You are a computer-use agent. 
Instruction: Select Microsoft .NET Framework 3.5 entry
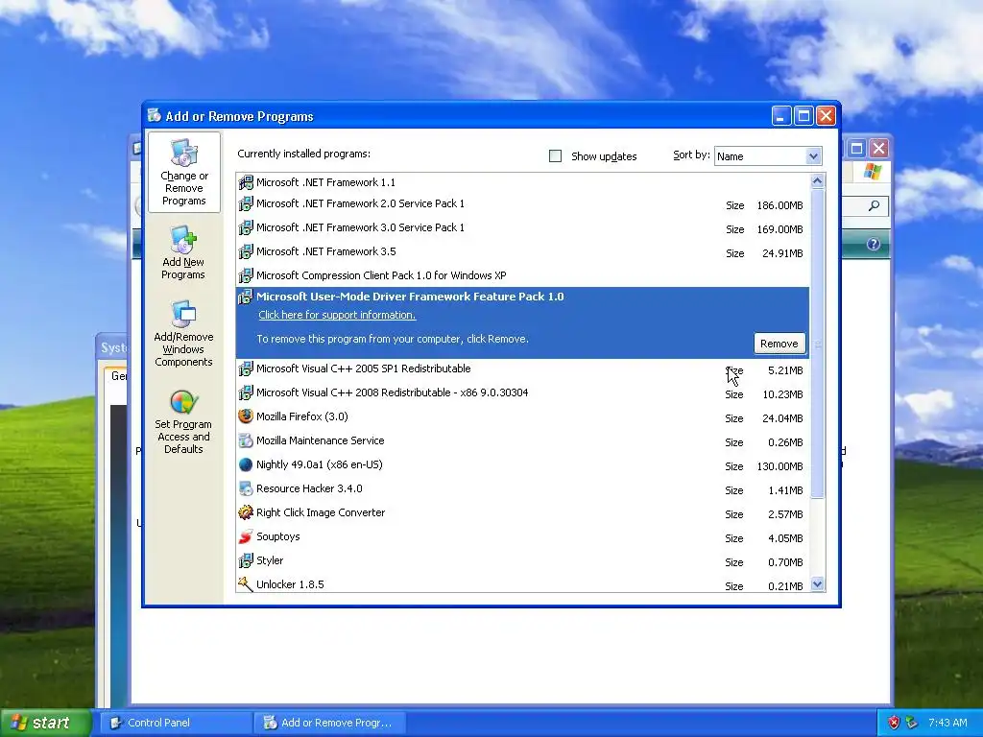(x=523, y=252)
